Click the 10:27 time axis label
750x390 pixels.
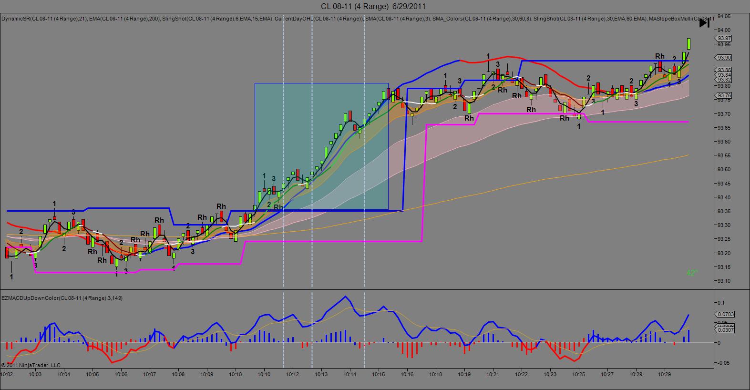(x=607, y=375)
